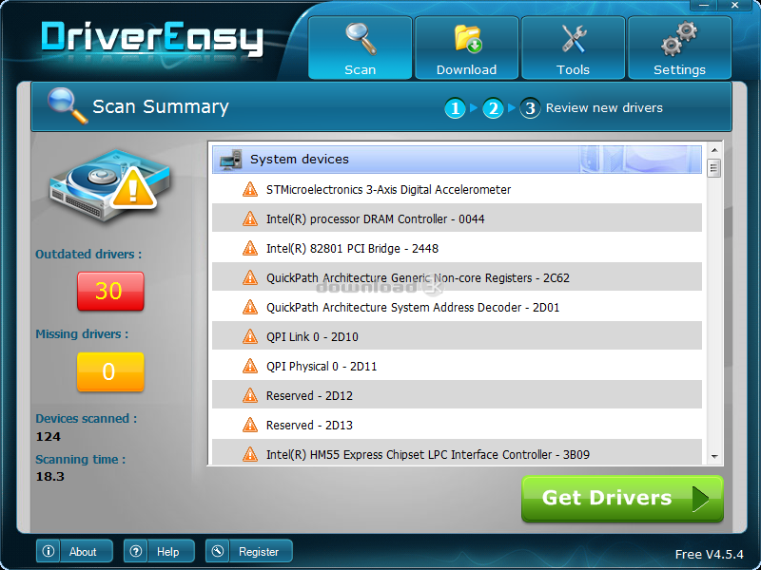Click the Register key icon
The width and height of the screenshot is (761, 570).
[218, 551]
